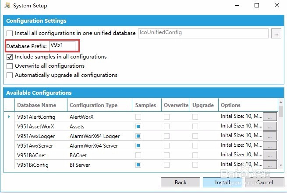
Task: Toggle Upgrade checkbox for V951AssetWorX
Action: click(195, 127)
